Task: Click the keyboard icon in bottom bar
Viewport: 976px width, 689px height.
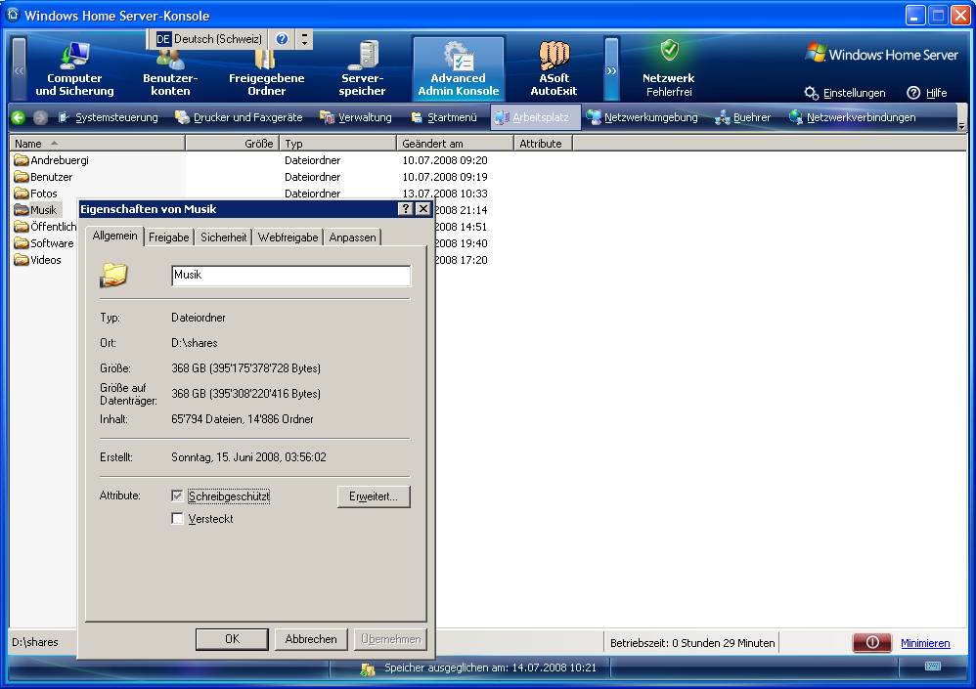Action: (x=933, y=666)
